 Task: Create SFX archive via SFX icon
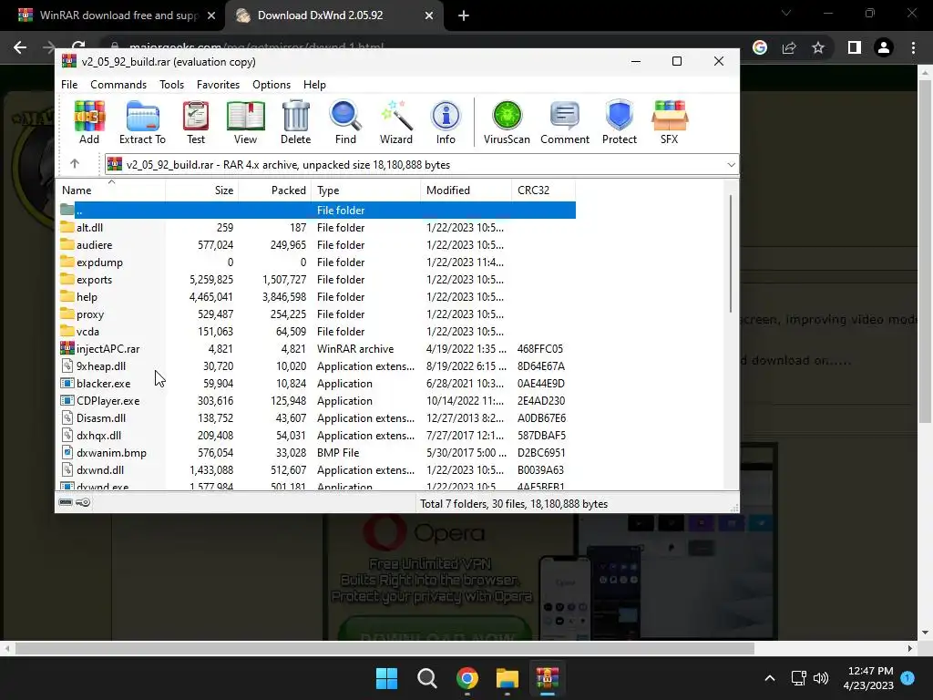point(670,122)
